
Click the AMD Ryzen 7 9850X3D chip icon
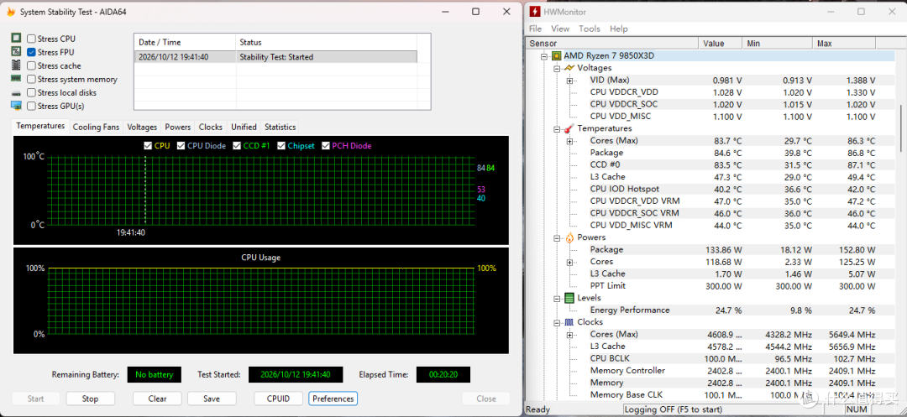pyautogui.click(x=557, y=56)
